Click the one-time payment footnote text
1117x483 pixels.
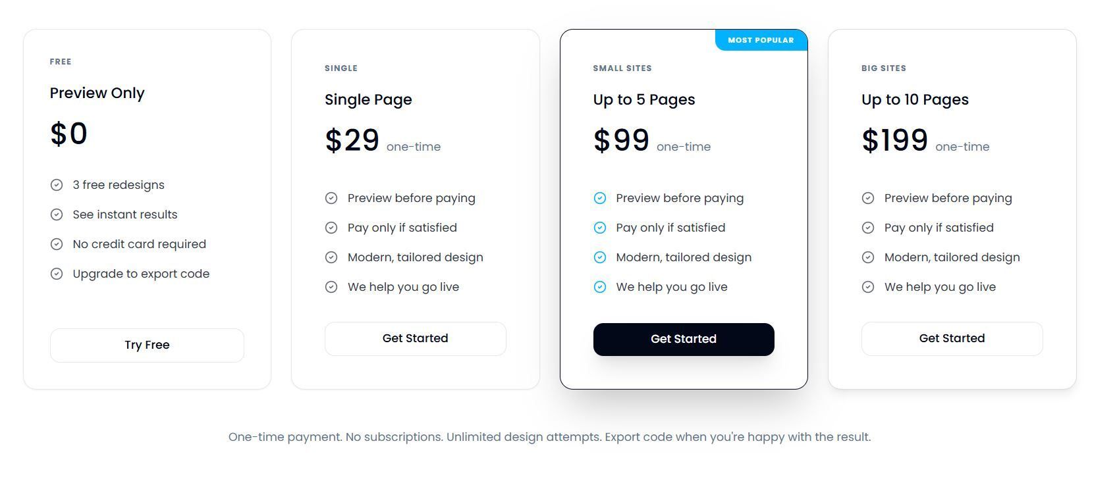549,437
